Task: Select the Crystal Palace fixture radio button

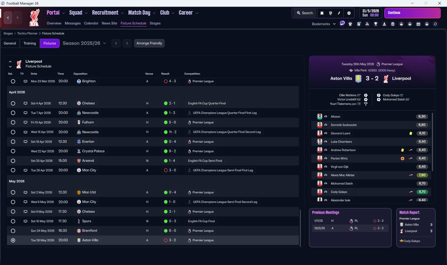Action: pos(13,151)
